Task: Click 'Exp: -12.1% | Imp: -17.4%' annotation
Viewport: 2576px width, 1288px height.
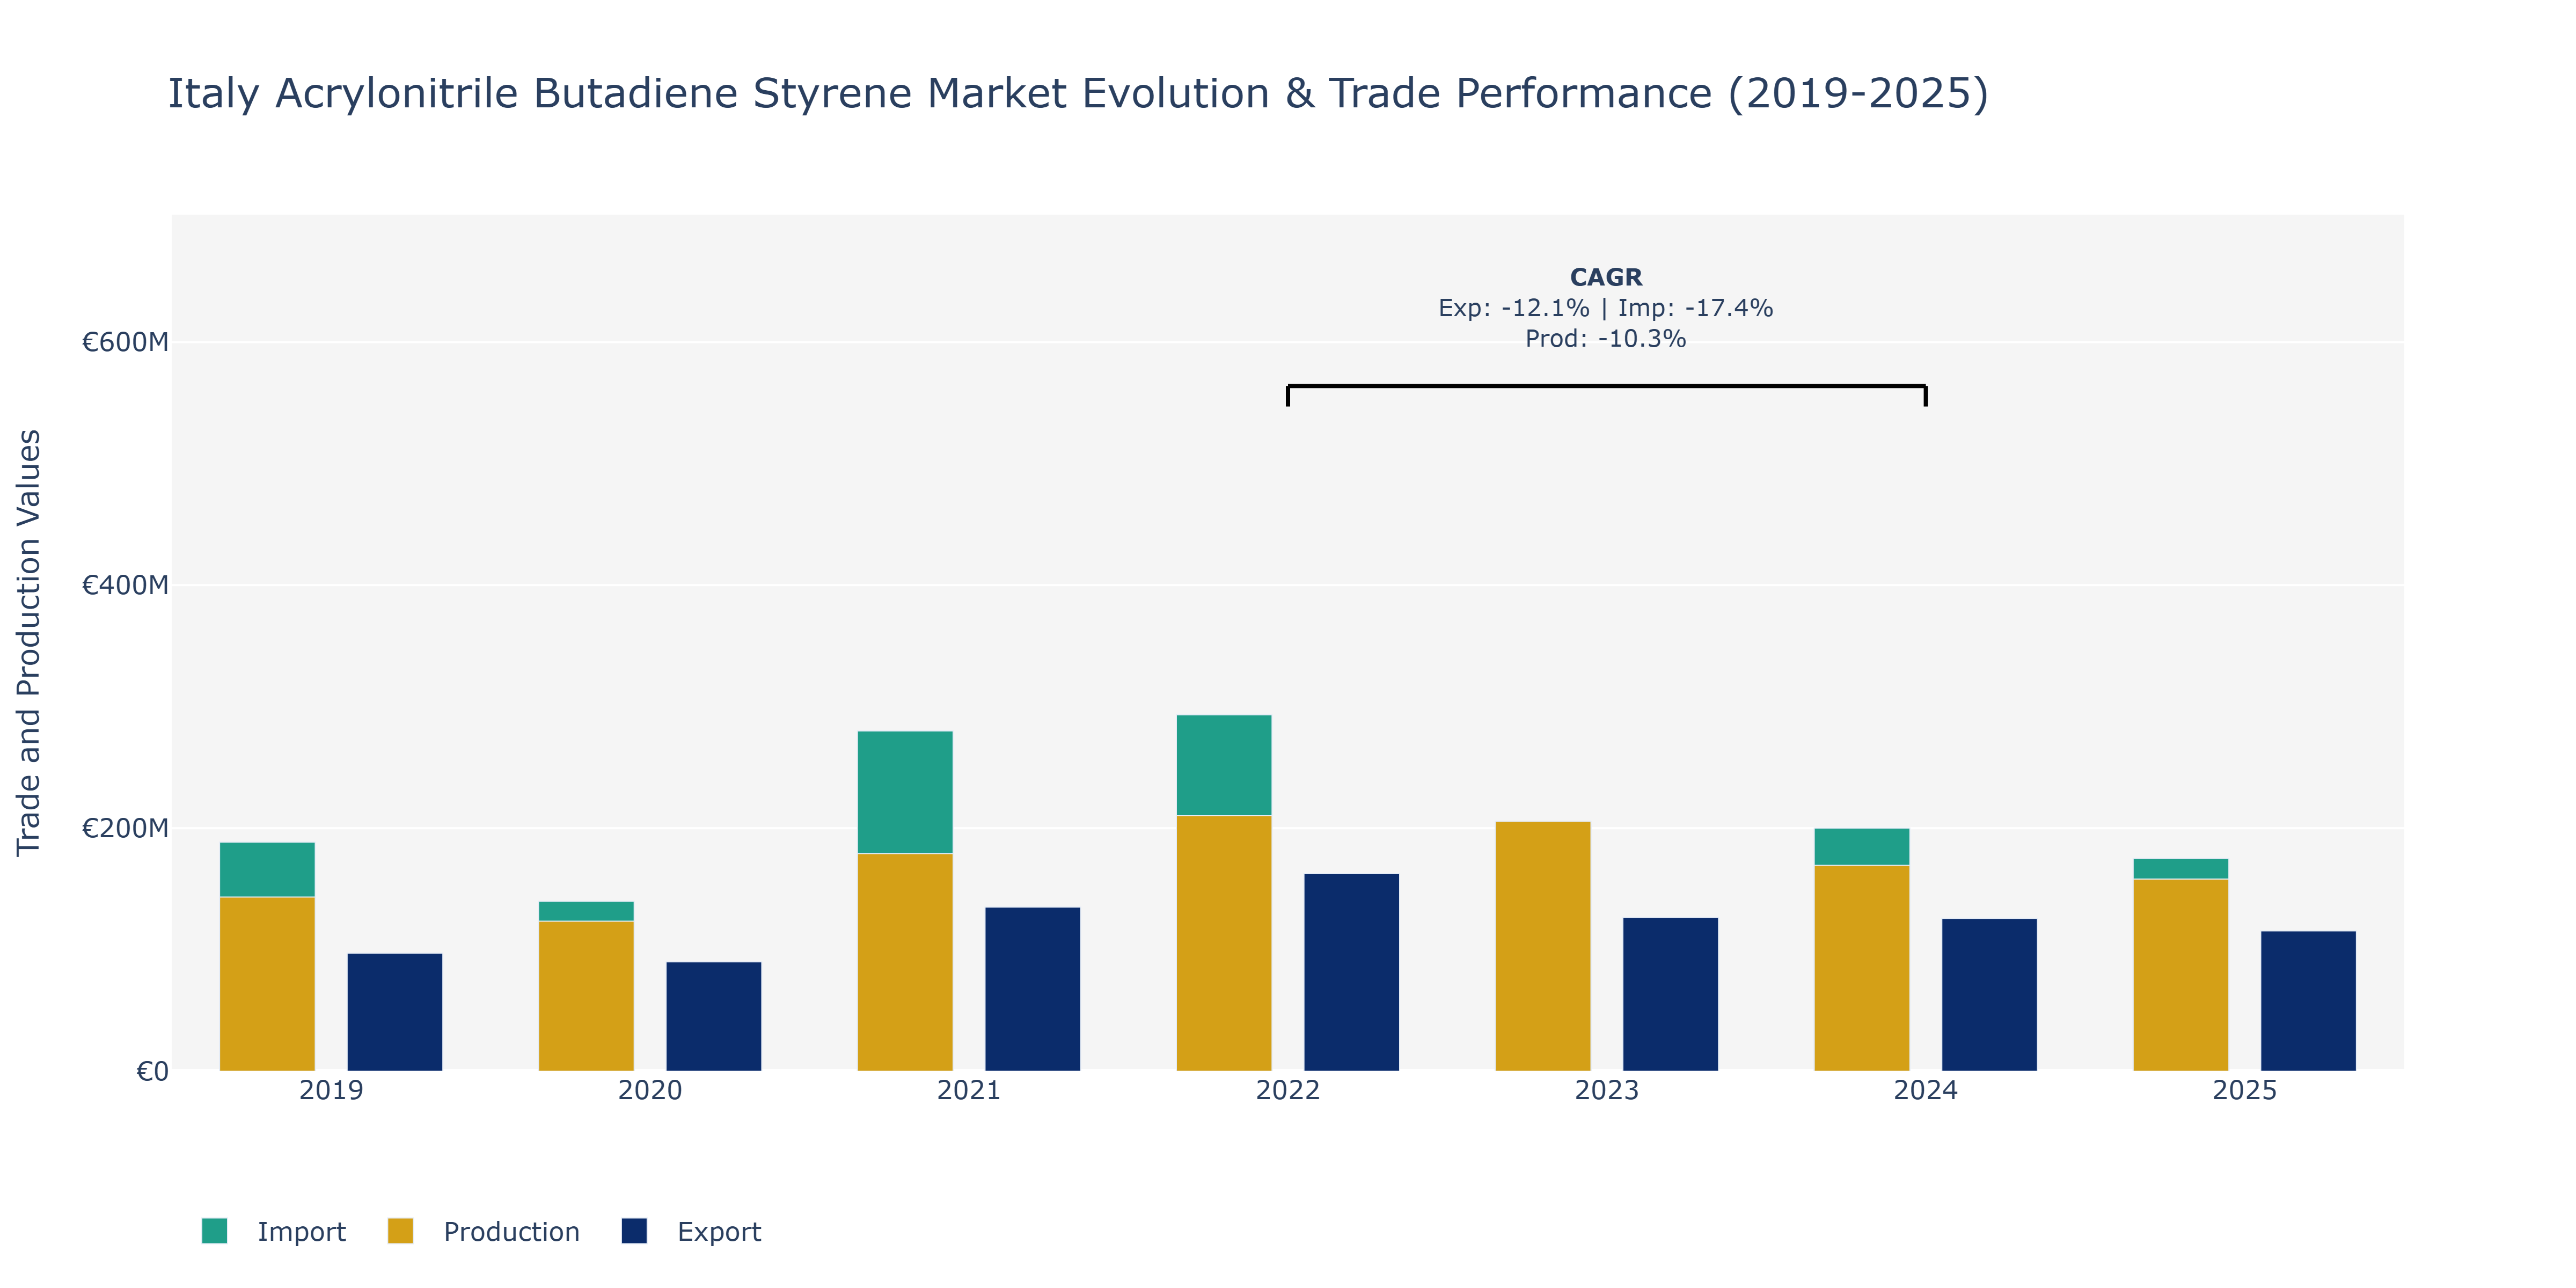Action: coord(1606,308)
